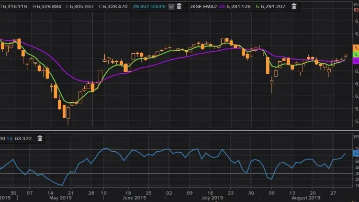Click the EMA period 20 value 6,281.128
Viewport: 359px width, 202px height.
tap(238, 6)
